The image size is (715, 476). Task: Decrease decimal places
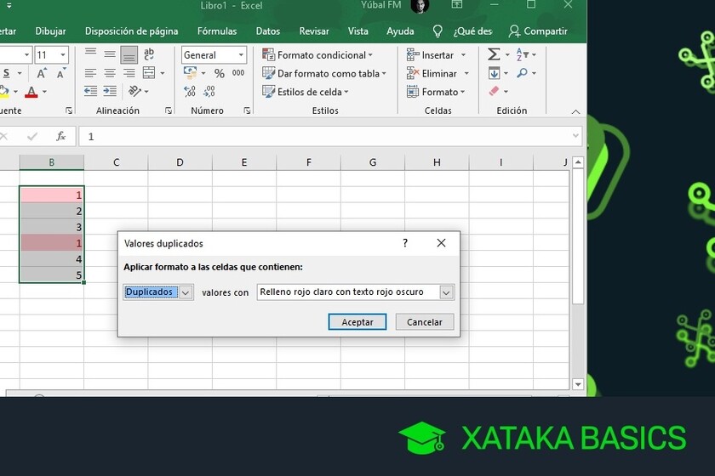209,91
